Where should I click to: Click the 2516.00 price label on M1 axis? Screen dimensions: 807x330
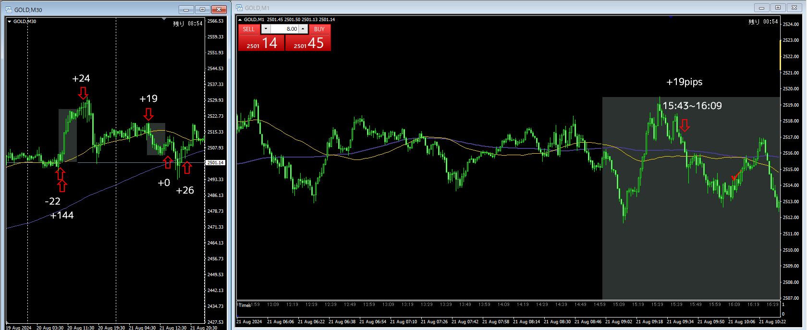(x=790, y=153)
